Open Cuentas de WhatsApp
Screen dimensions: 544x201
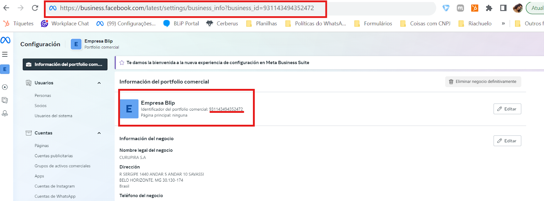tap(55, 197)
